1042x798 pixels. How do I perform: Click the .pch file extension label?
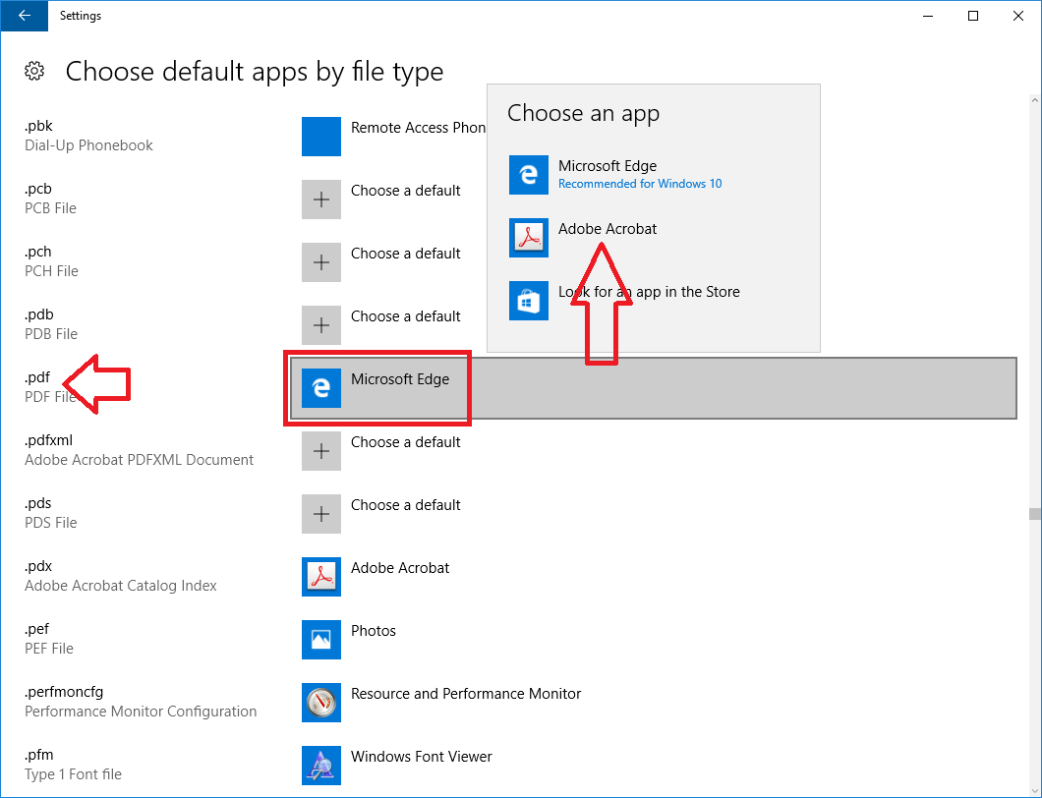[x=38, y=252]
